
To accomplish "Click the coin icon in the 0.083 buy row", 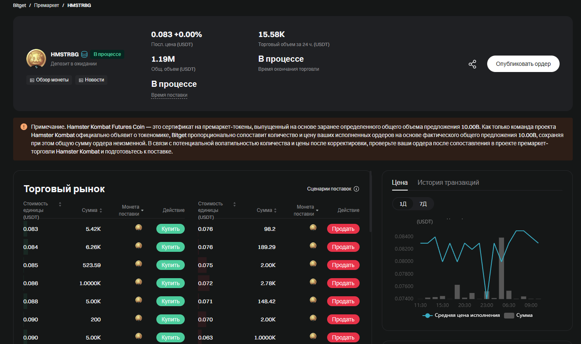I will [139, 228].
